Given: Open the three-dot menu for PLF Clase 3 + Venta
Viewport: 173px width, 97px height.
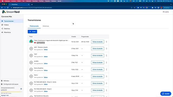Looking at the screenshot, I should coord(106,83).
